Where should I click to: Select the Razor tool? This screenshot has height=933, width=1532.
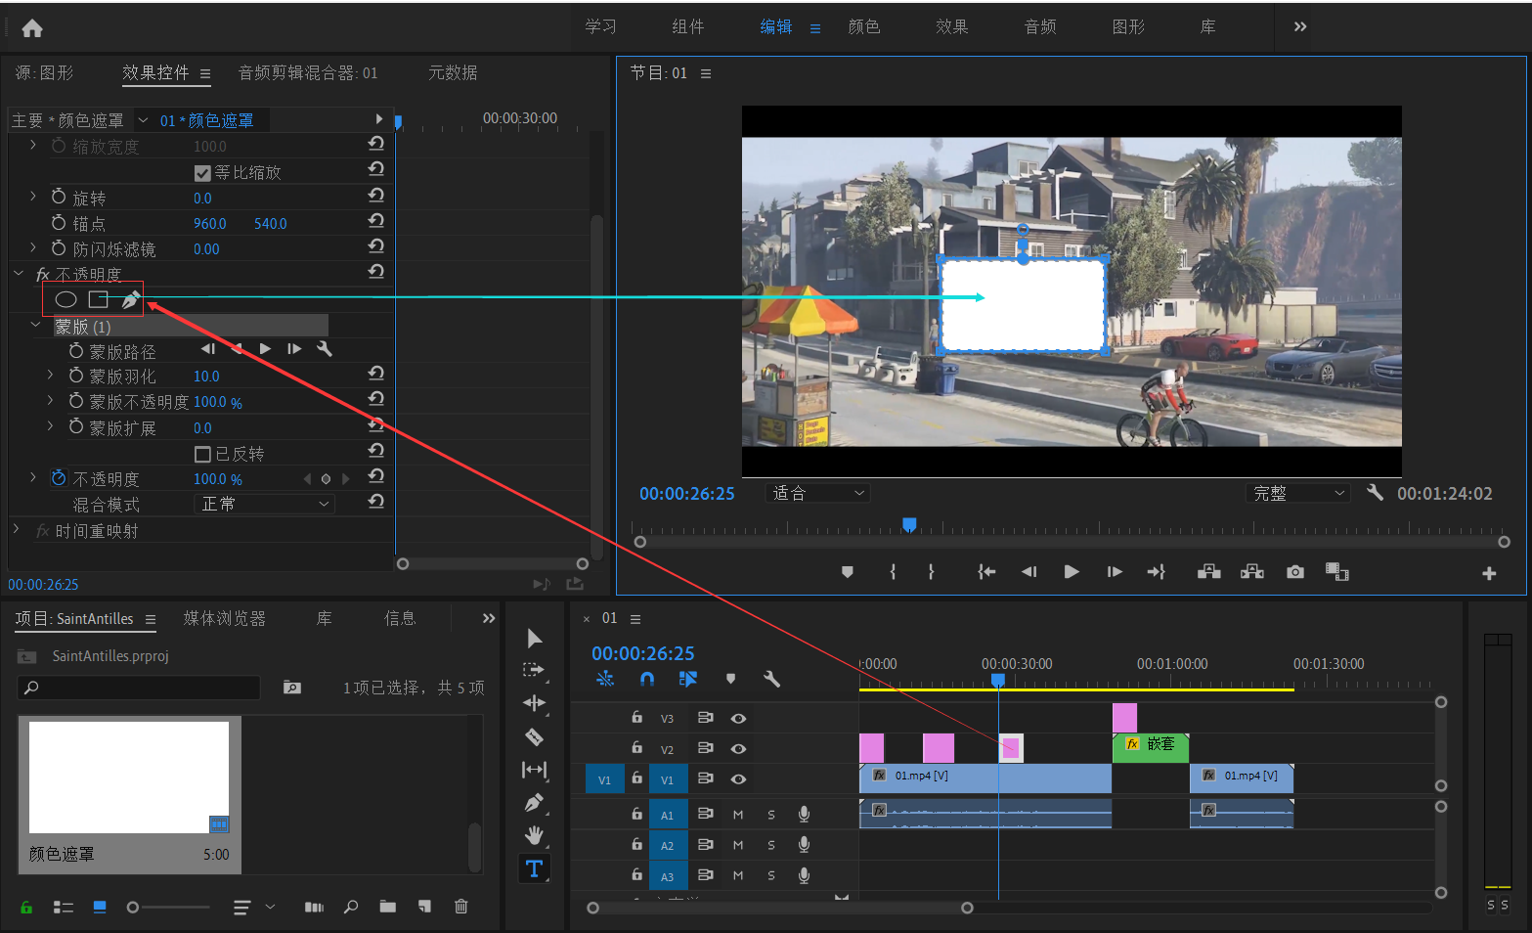coord(534,736)
